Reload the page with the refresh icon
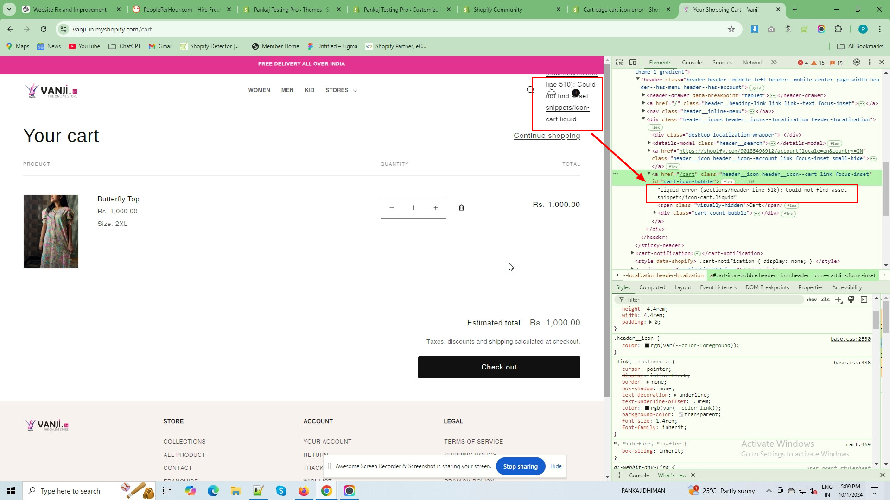The height and width of the screenshot is (500, 890). (x=44, y=29)
